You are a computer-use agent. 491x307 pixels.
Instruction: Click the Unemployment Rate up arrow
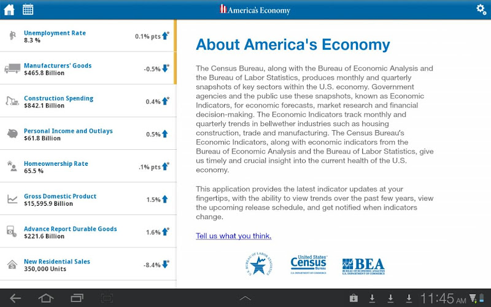click(165, 36)
